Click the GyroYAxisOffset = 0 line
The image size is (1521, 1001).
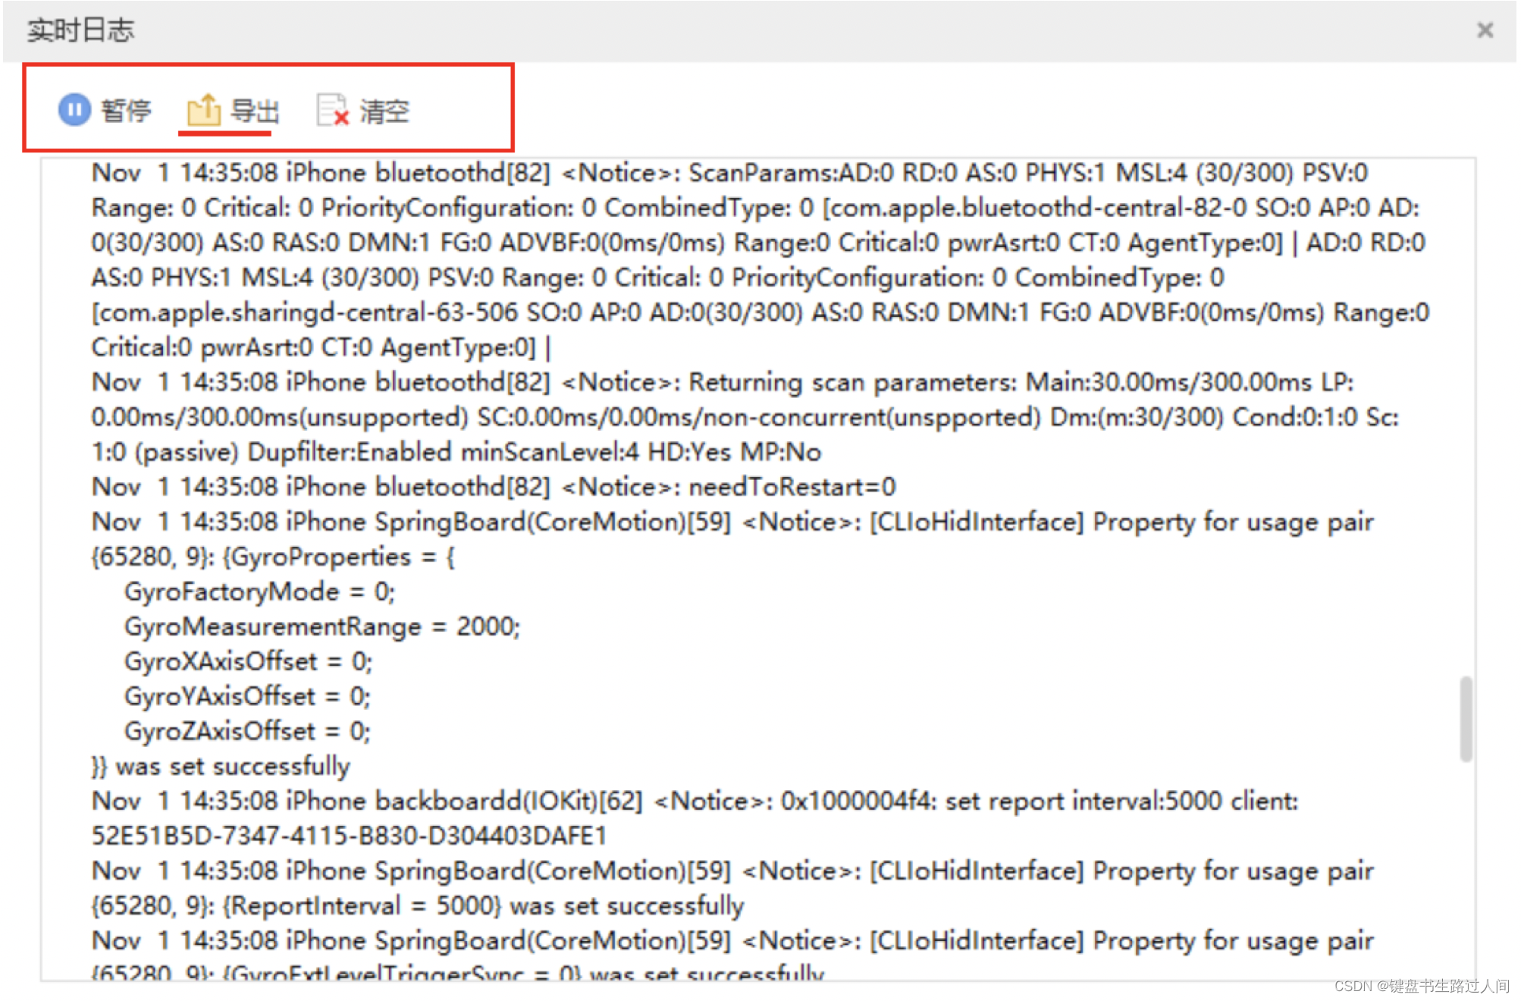pyautogui.click(x=246, y=696)
